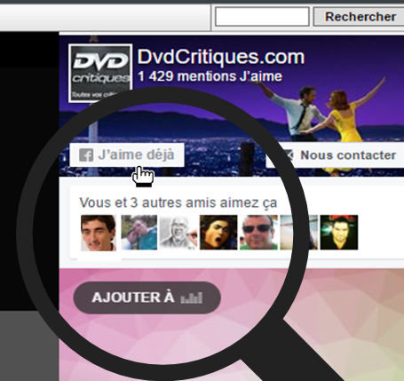Image resolution: width=404 pixels, height=381 pixels.
Task: Click the Nous contacter button
Action: point(335,155)
